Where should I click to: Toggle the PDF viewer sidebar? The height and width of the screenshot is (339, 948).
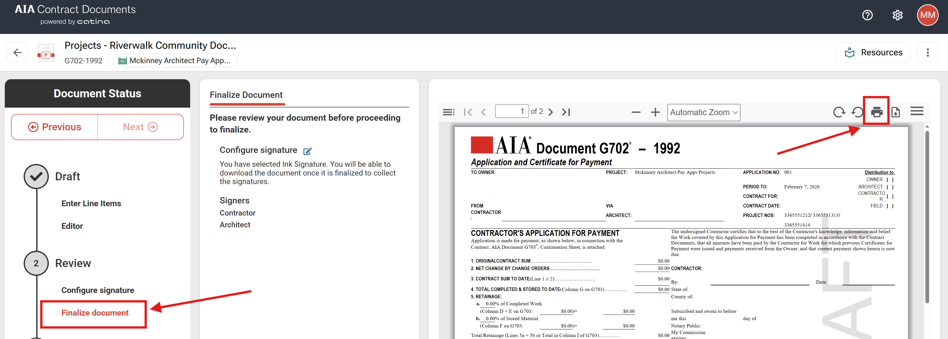(449, 112)
